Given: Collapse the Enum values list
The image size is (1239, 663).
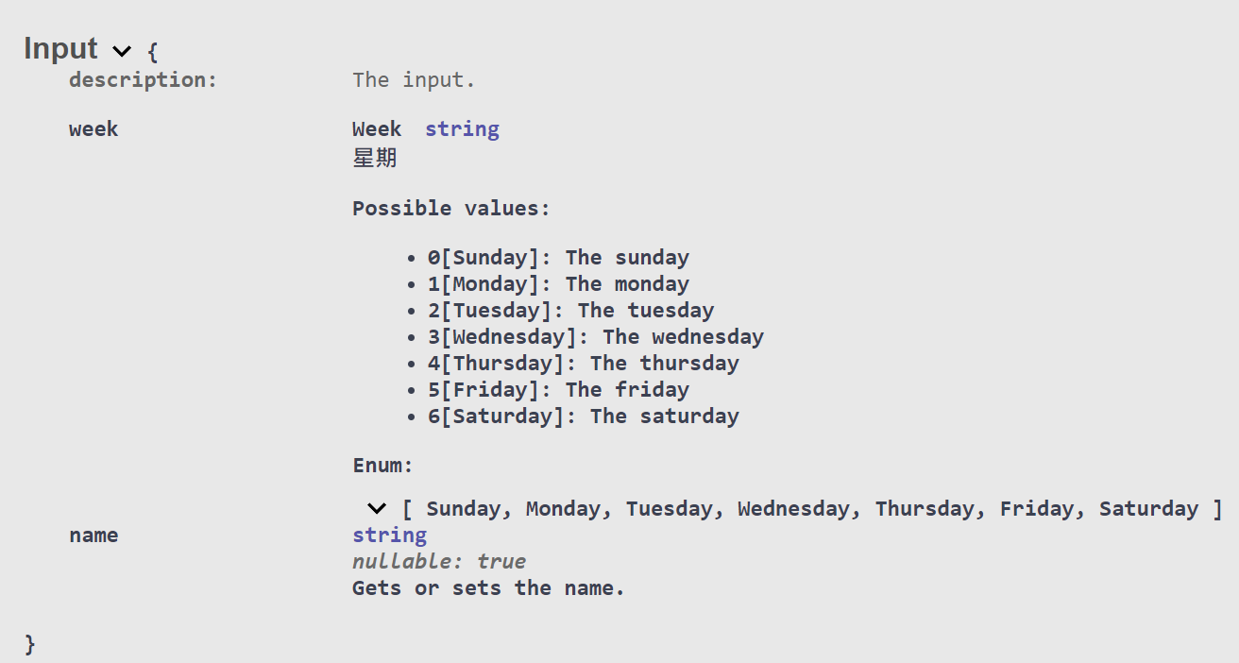Looking at the screenshot, I should click(x=376, y=509).
